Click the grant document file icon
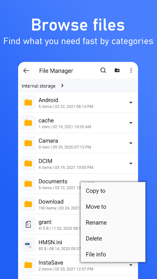The width and height of the screenshot is (157, 279). click(28, 224)
